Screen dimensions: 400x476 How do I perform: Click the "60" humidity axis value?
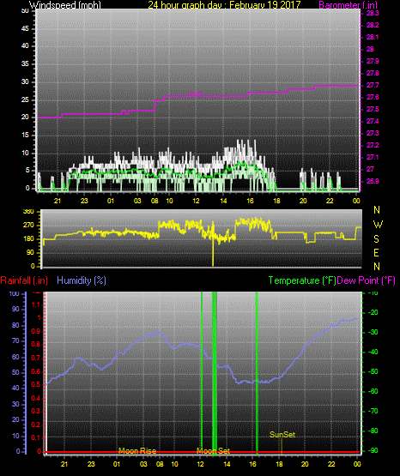pos(15,357)
